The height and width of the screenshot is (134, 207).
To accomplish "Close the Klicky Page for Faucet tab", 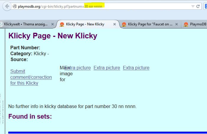I will tap(177, 24).
